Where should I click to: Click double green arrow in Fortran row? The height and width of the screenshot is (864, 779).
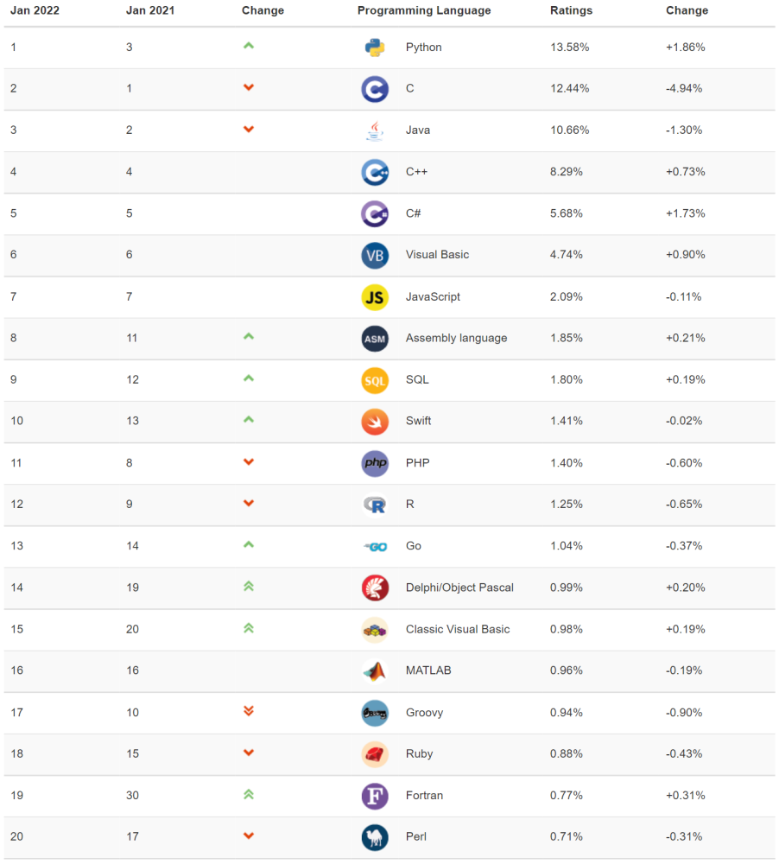(x=249, y=794)
